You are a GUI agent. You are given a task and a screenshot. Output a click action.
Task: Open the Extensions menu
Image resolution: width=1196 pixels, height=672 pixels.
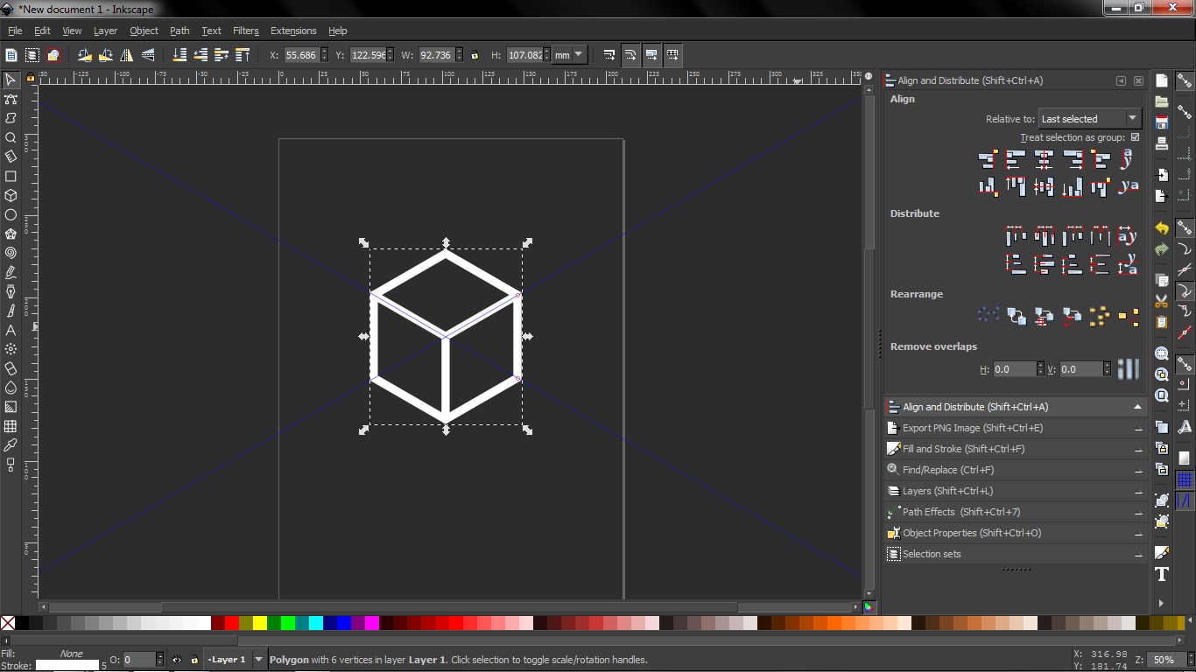click(x=293, y=31)
